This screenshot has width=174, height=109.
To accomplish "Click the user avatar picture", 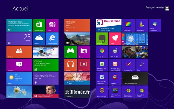I will click(x=167, y=8).
